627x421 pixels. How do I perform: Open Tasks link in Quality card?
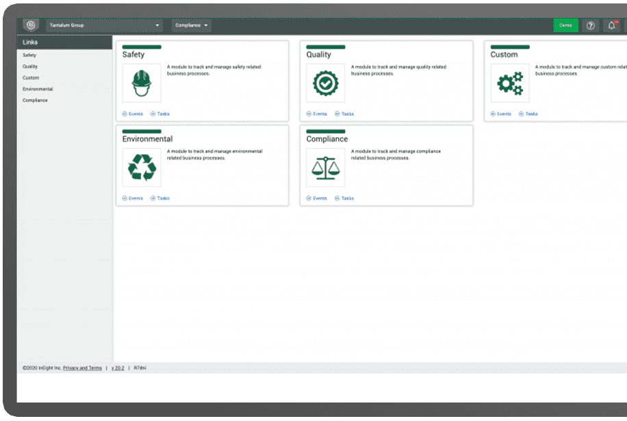pyautogui.click(x=347, y=114)
